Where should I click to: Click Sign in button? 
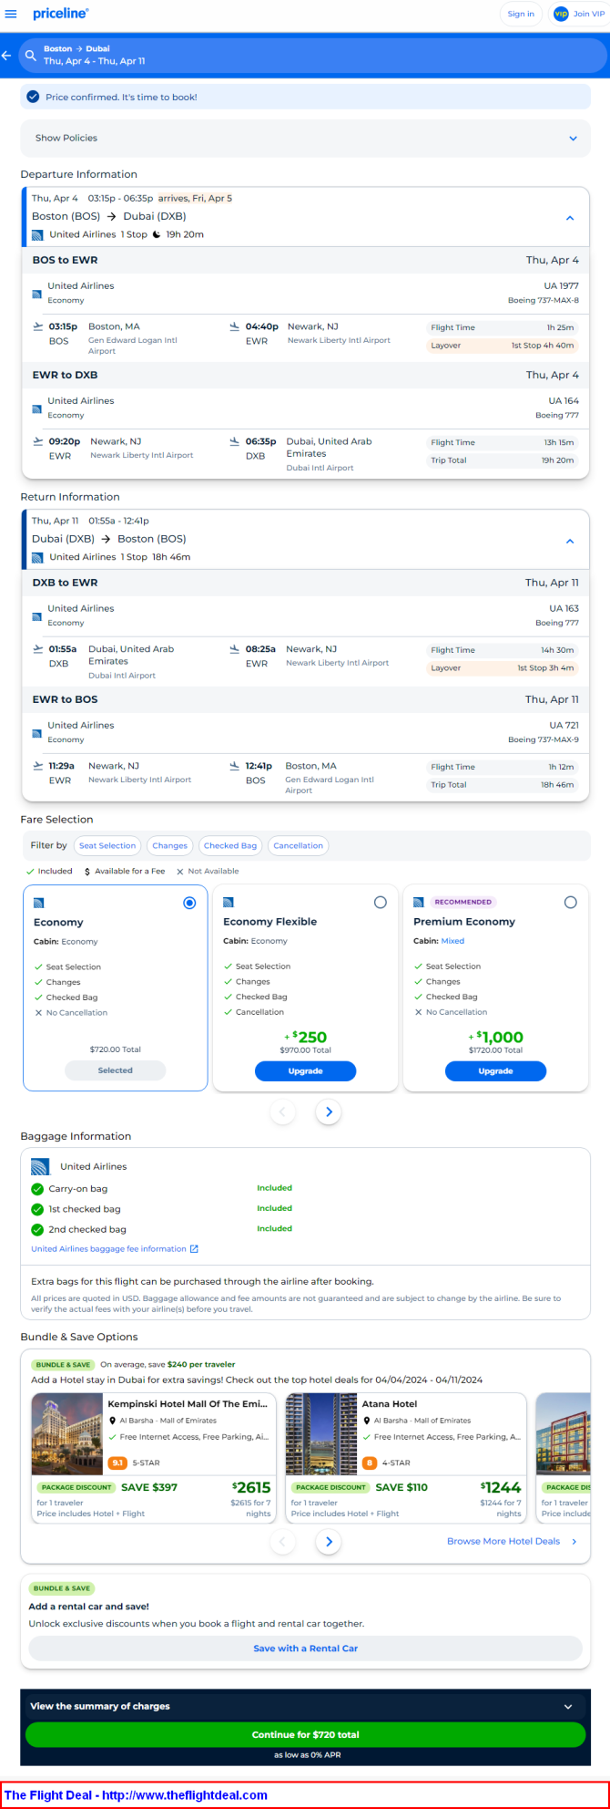click(x=521, y=14)
